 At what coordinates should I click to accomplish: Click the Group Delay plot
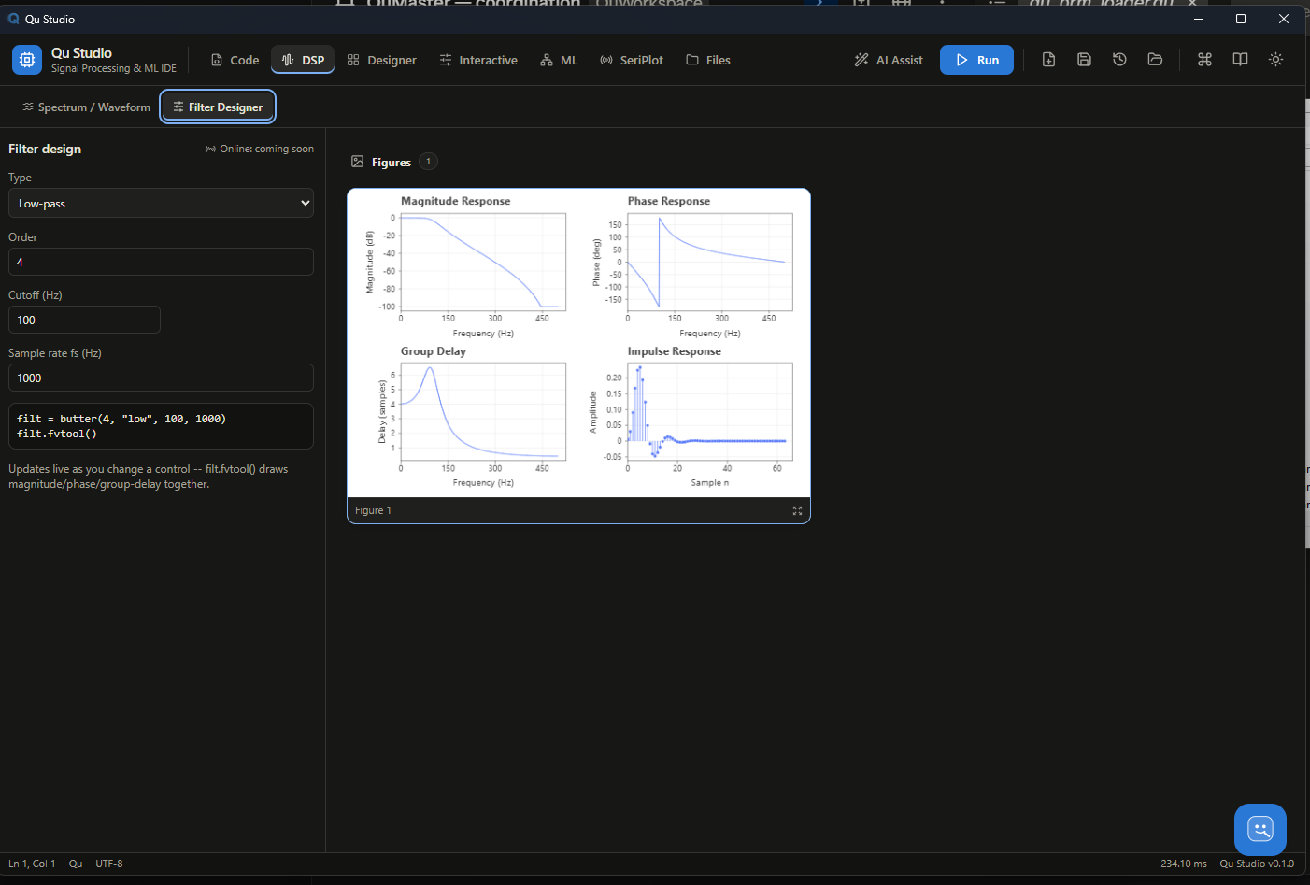point(483,411)
